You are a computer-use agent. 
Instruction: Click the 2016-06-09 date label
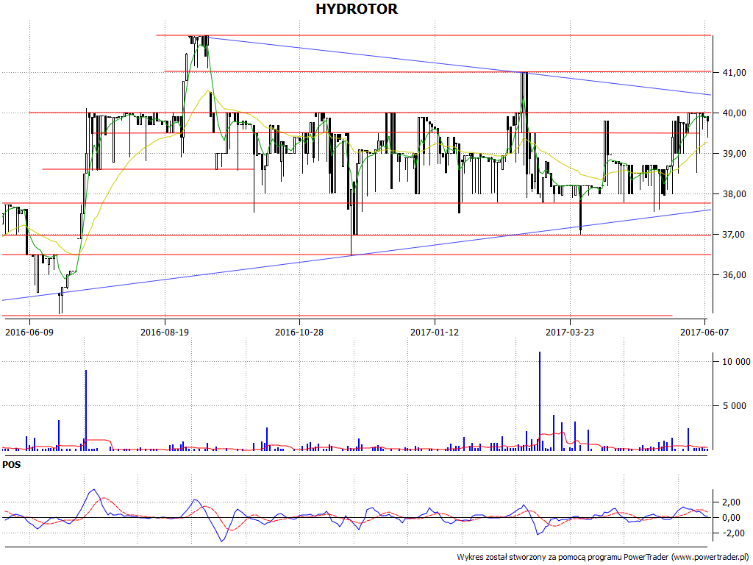(x=29, y=332)
